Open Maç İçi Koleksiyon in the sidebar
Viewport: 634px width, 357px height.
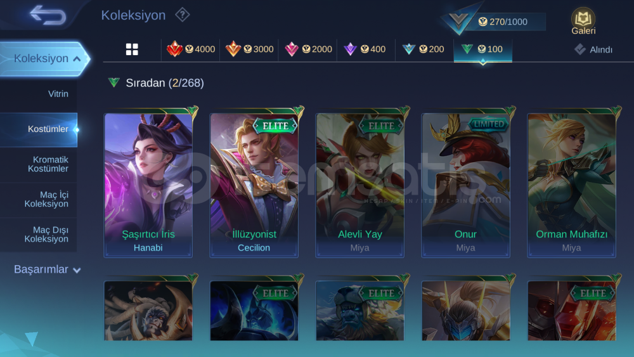(x=39, y=199)
